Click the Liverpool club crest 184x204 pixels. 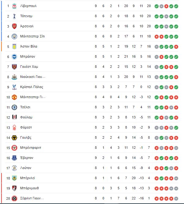(14, 6)
